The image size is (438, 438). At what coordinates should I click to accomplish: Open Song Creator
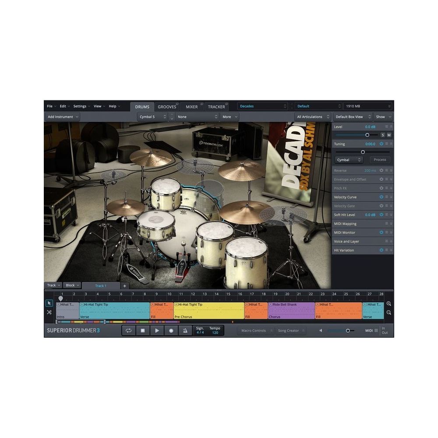[290, 331]
